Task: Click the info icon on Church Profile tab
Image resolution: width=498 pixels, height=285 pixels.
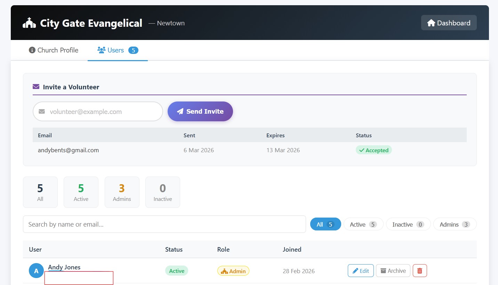Action: (x=32, y=50)
